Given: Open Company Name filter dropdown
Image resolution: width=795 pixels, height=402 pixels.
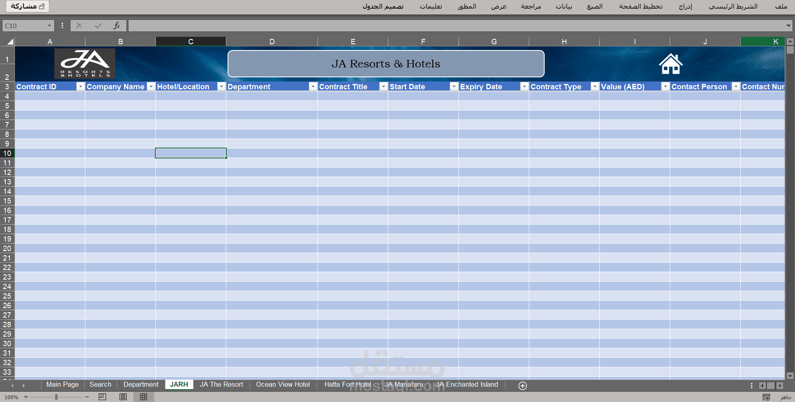Looking at the screenshot, I should coord(151,86).
